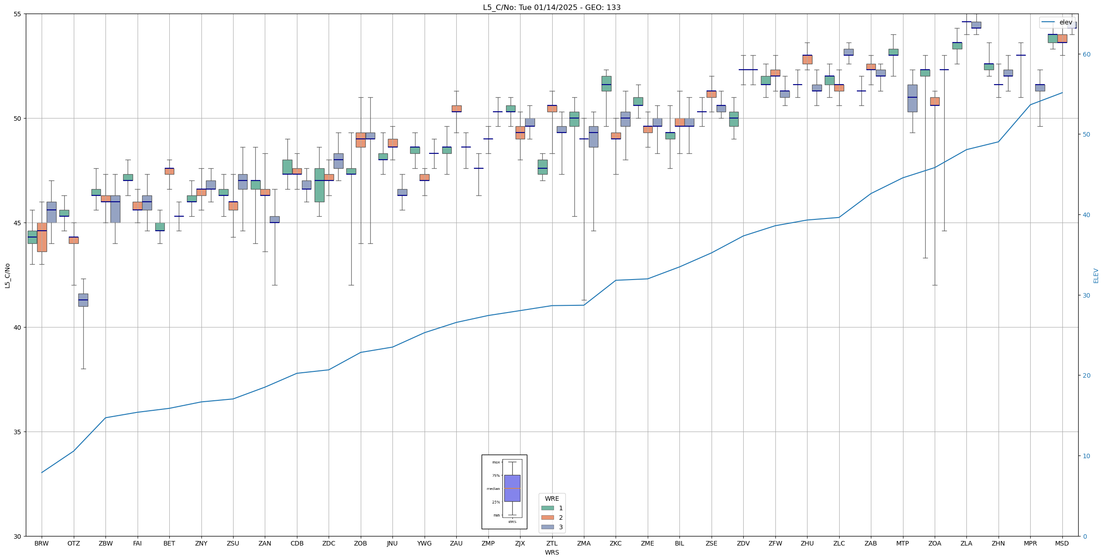Click the WRS x-axis title
The width and height of the screenshot is (1104, 560).
552,552
